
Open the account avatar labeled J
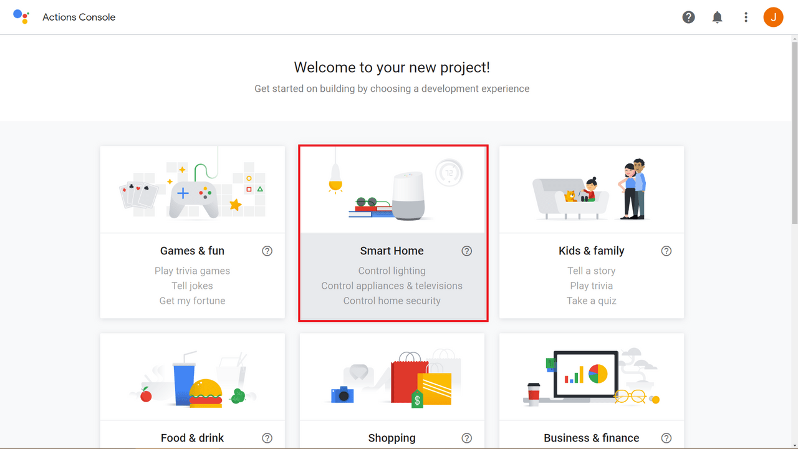(x=773, y=17)
